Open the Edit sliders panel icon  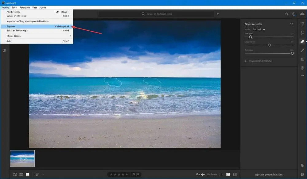point(302,24)
